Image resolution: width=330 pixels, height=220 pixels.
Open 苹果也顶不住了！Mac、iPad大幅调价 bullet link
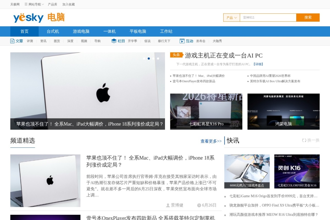[199, 76]
